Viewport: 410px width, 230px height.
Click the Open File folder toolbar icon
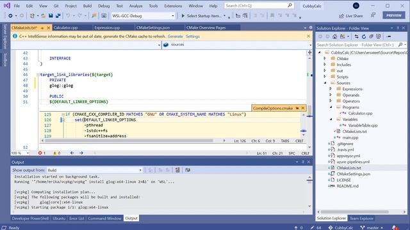click(x=44, y=16)
